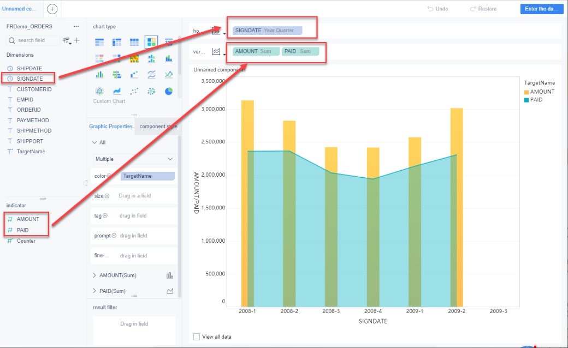Pick the partitioned column chart type
The width and height of the screenshot is (568, 348).
coord(151,58)
